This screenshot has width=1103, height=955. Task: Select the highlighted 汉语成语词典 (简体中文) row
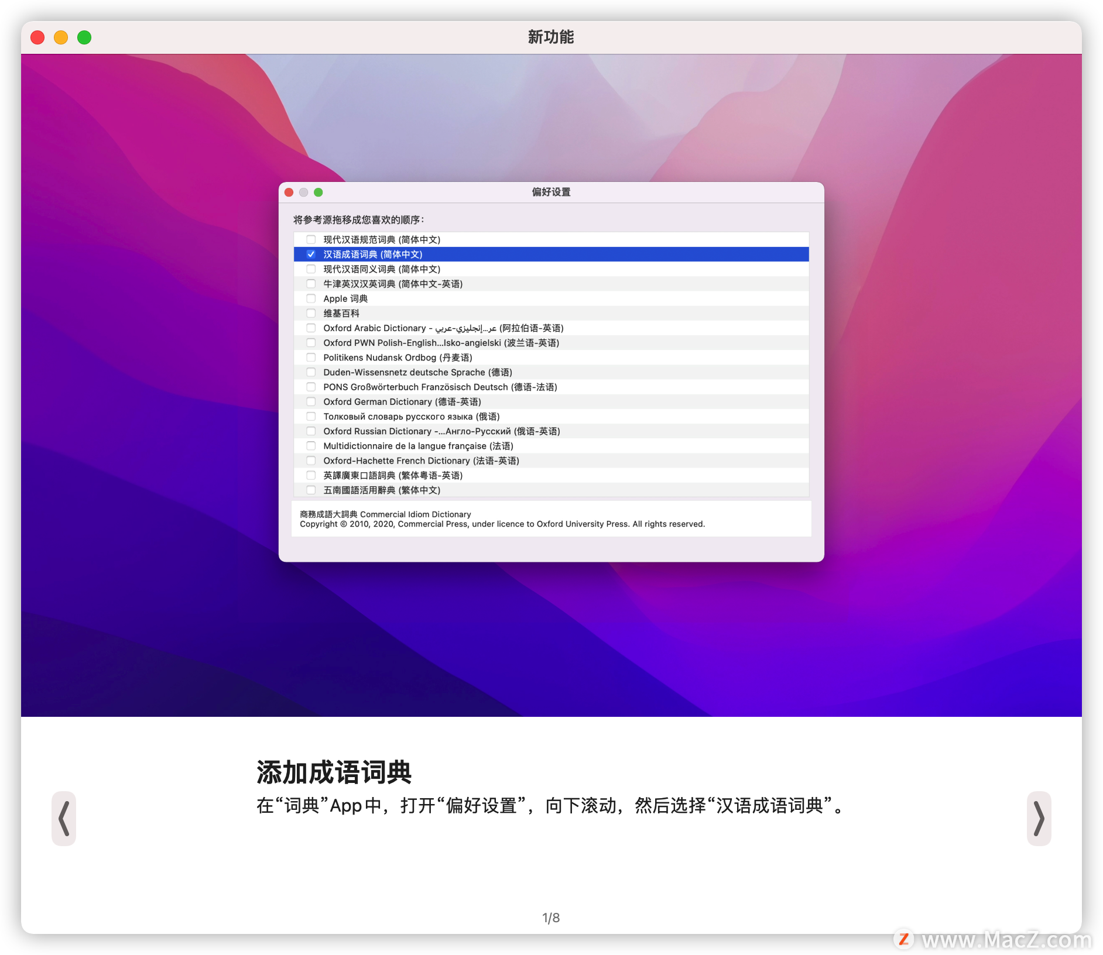click(551, 254)
